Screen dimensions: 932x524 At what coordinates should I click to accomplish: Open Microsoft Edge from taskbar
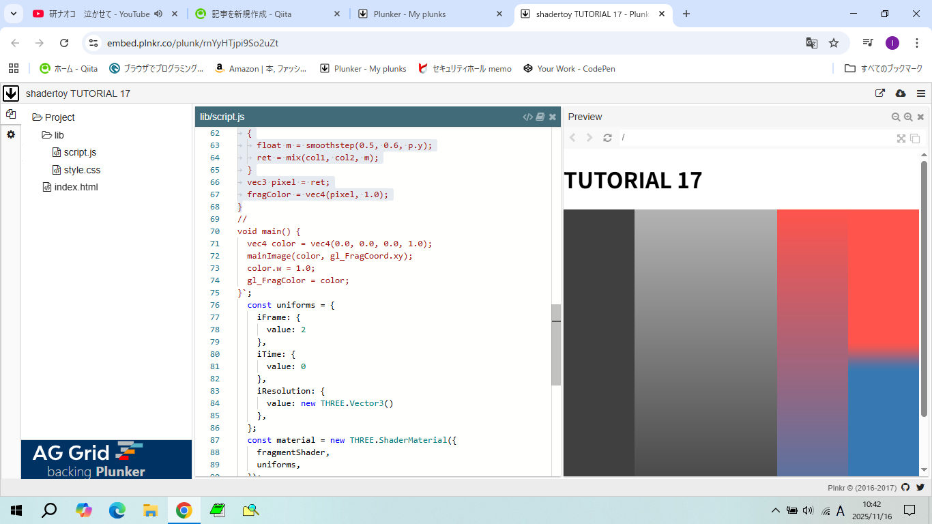(117, 510)
